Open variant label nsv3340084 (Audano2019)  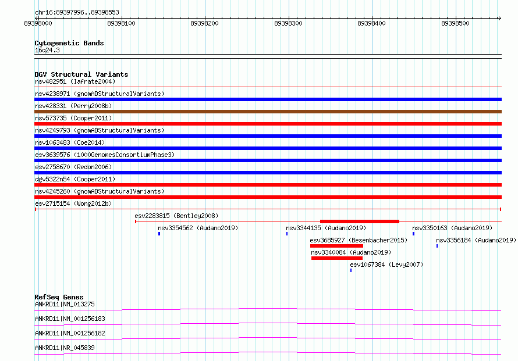tap(351, 252)
